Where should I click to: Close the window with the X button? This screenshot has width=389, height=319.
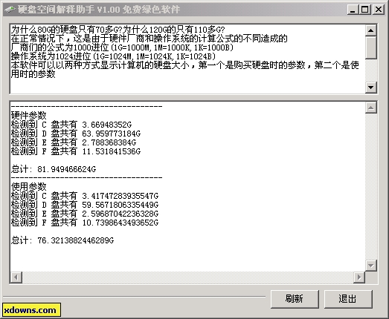379,10
